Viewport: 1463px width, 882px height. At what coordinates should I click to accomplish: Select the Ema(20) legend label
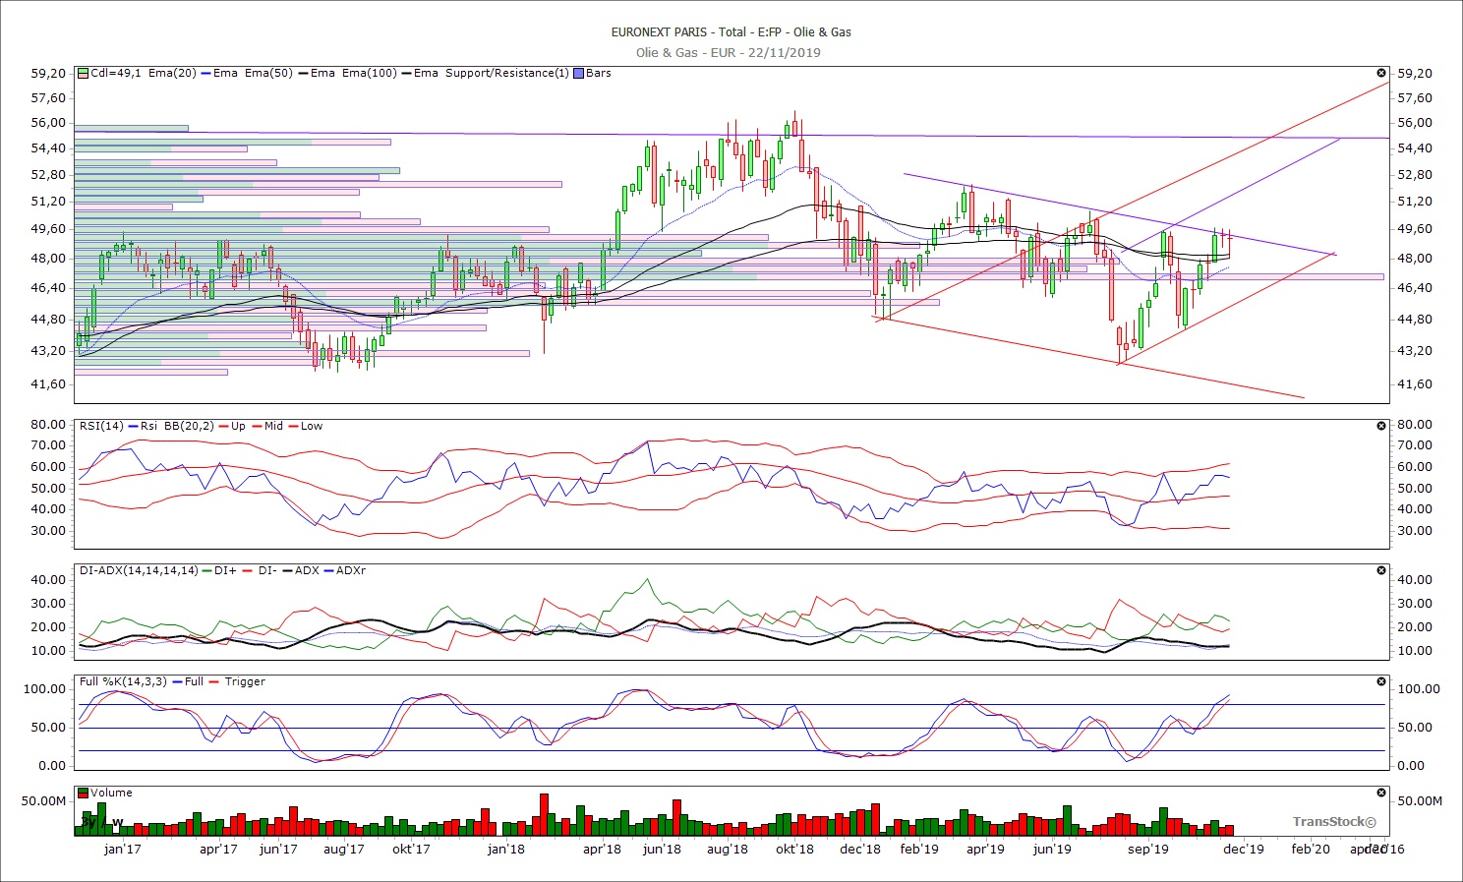coord(172,74)
